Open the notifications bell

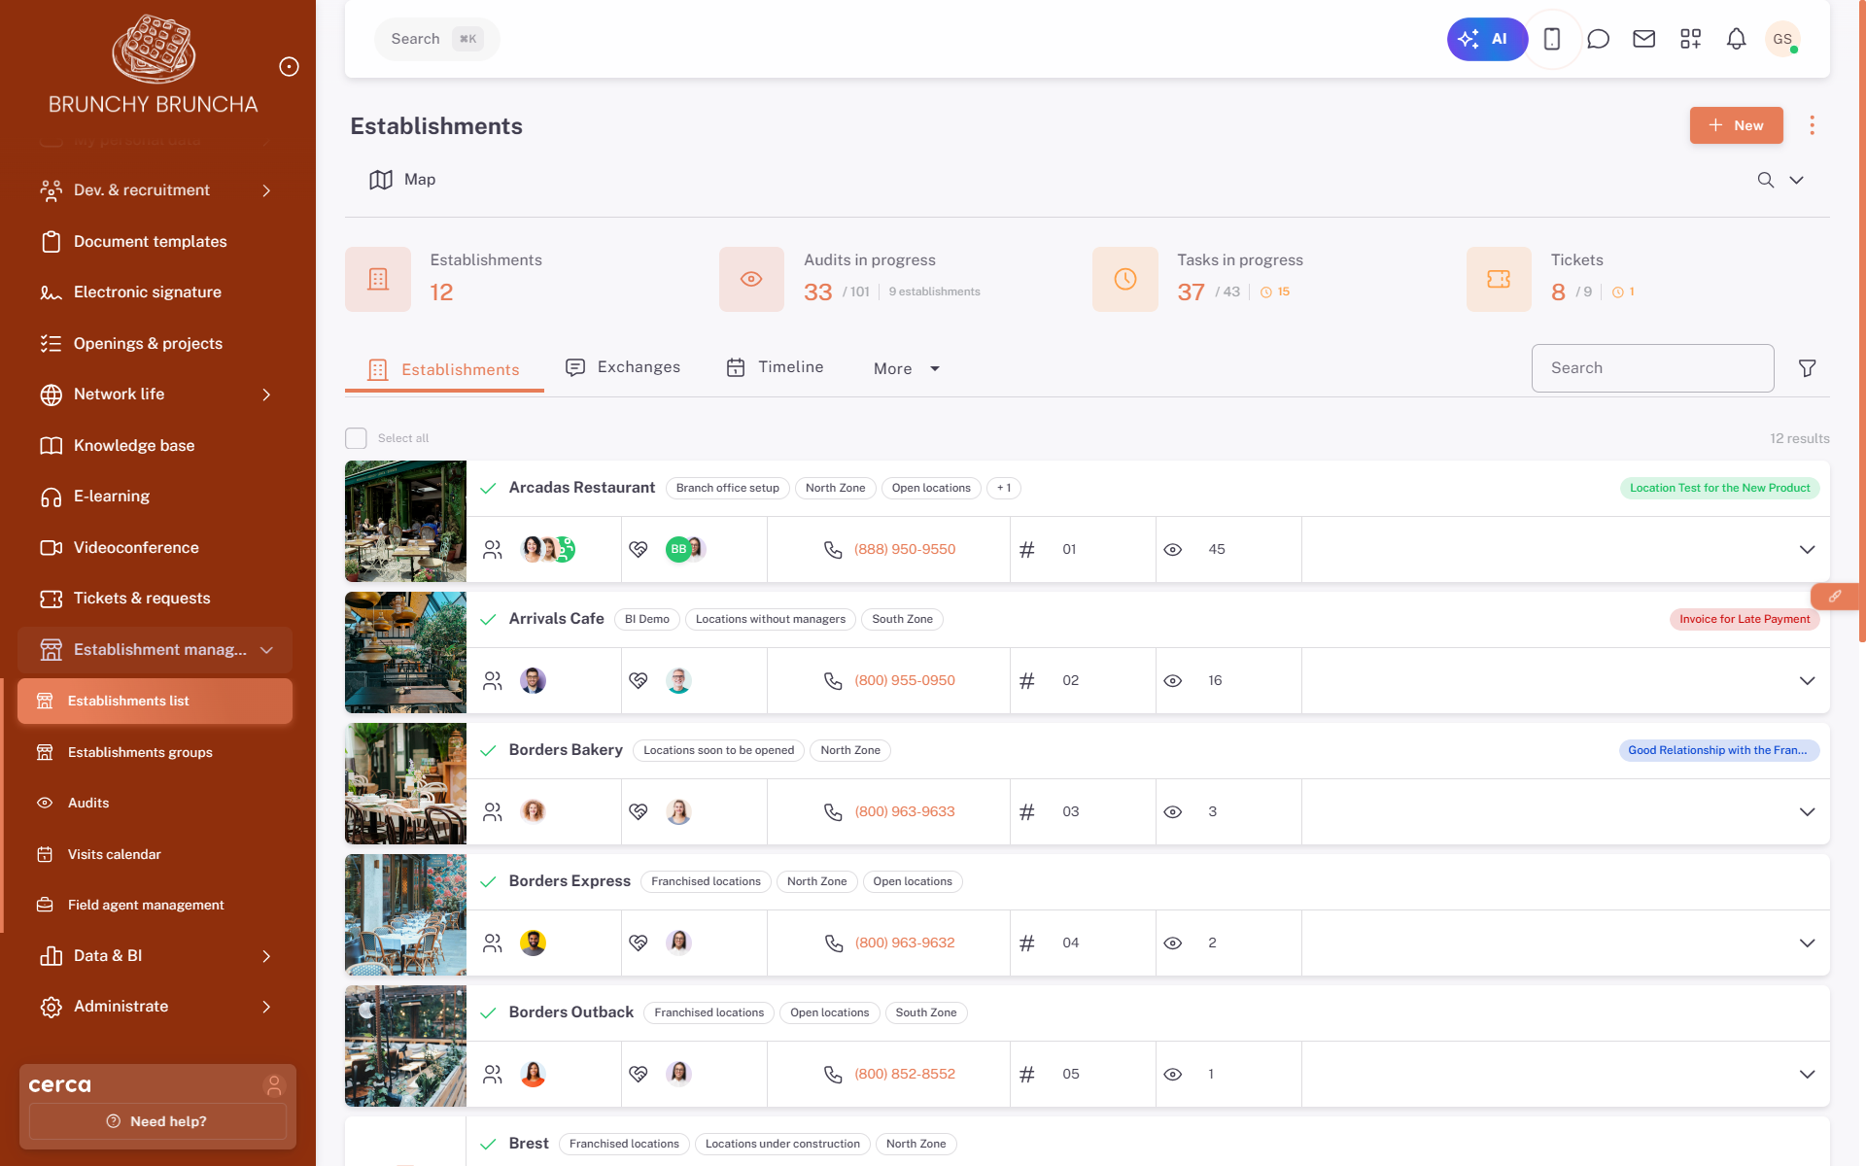click(1736, 39)
